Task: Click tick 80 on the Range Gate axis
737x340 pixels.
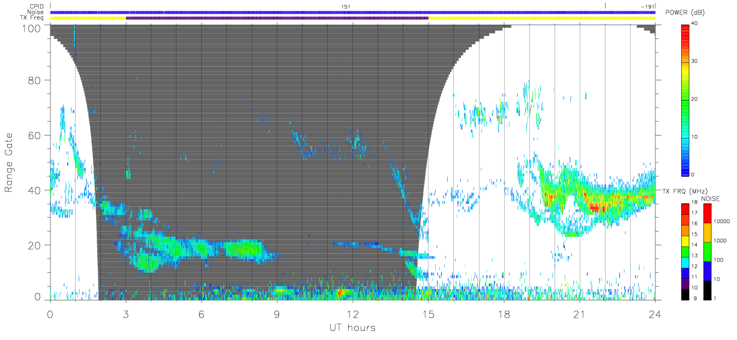Action: 34,80
